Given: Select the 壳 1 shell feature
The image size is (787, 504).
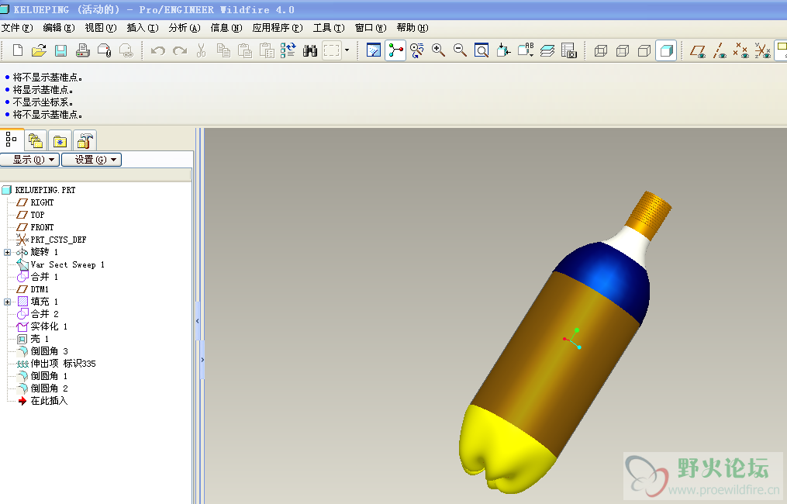Looking at the screenshot, I should (x=33, y=339).
